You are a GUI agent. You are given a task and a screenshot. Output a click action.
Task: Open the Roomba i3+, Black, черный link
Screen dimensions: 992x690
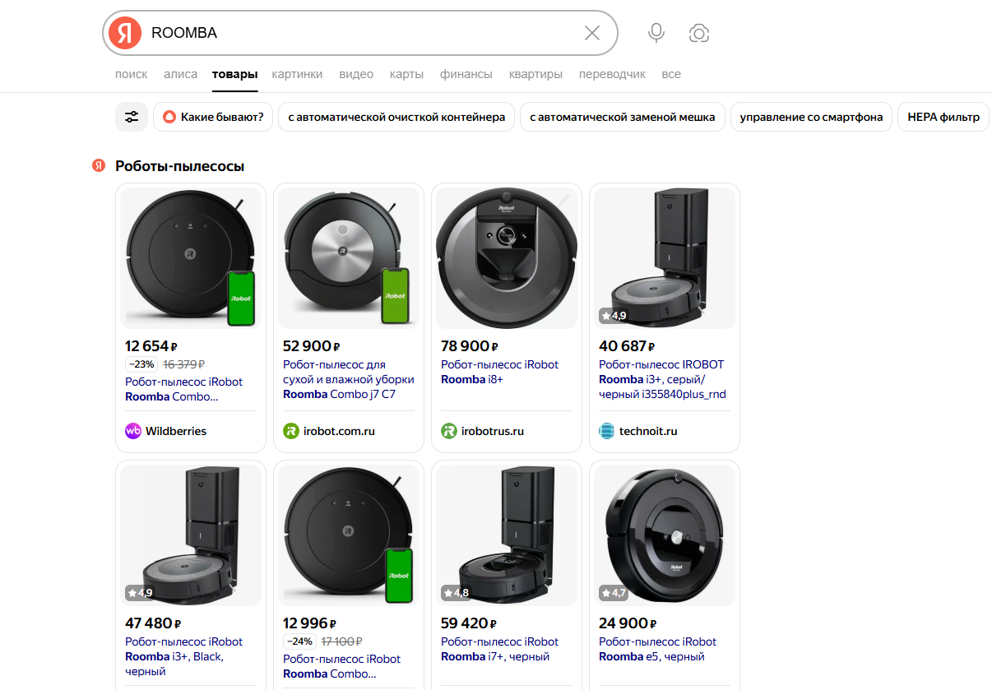pyautogui.click(x=183, y=656)
